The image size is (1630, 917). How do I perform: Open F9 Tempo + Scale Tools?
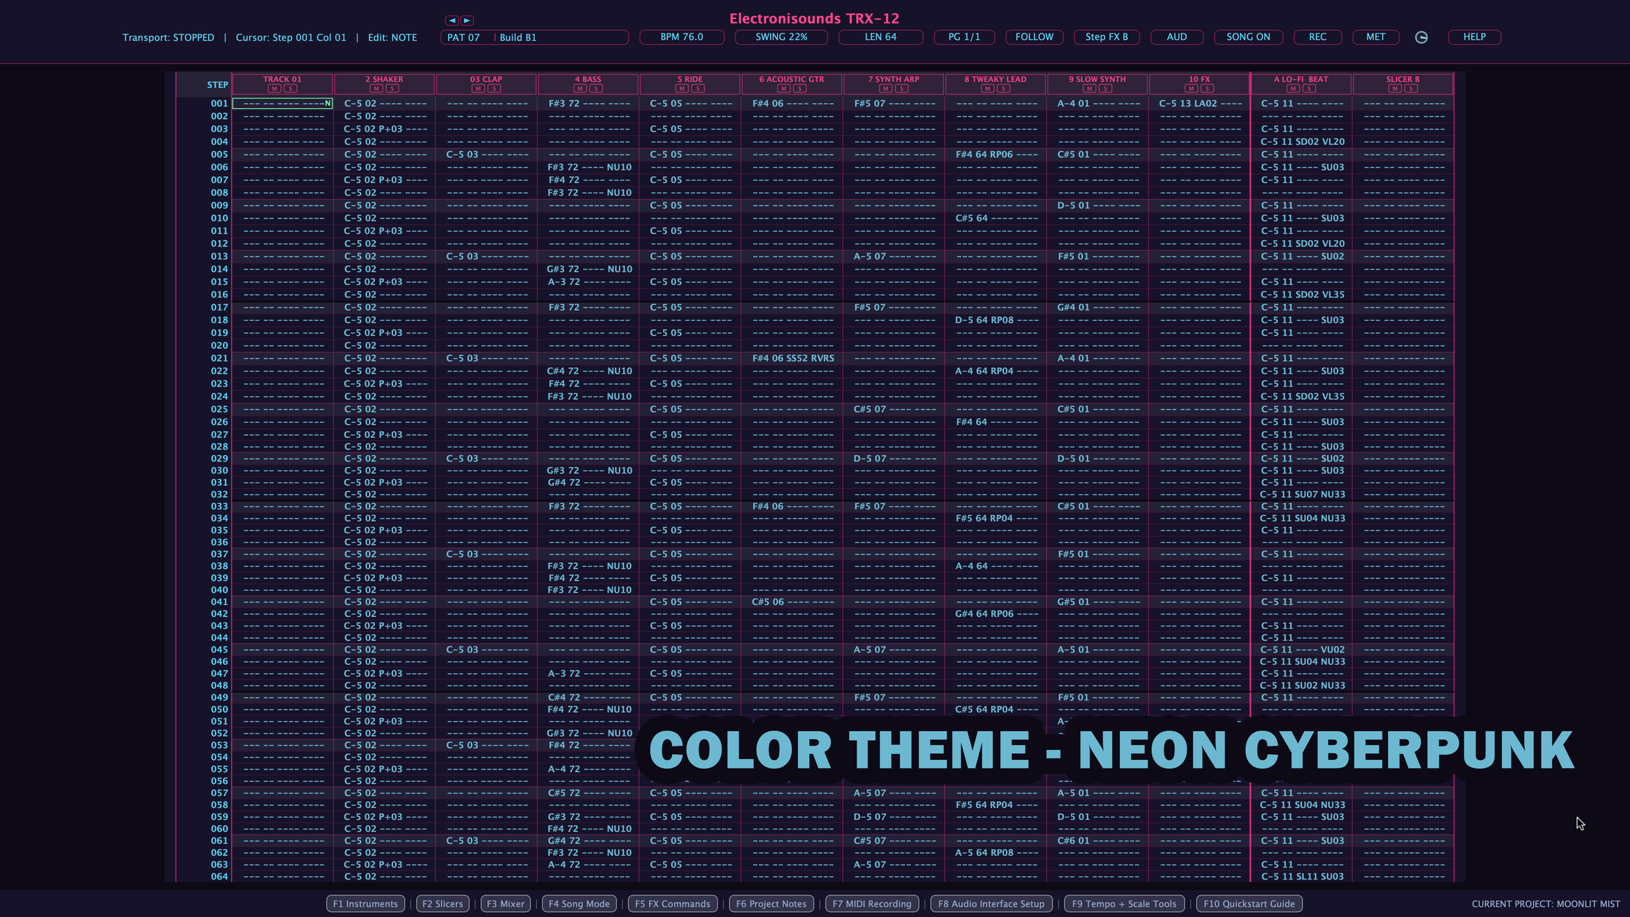pyautogui.click(x=1124, y=903)
